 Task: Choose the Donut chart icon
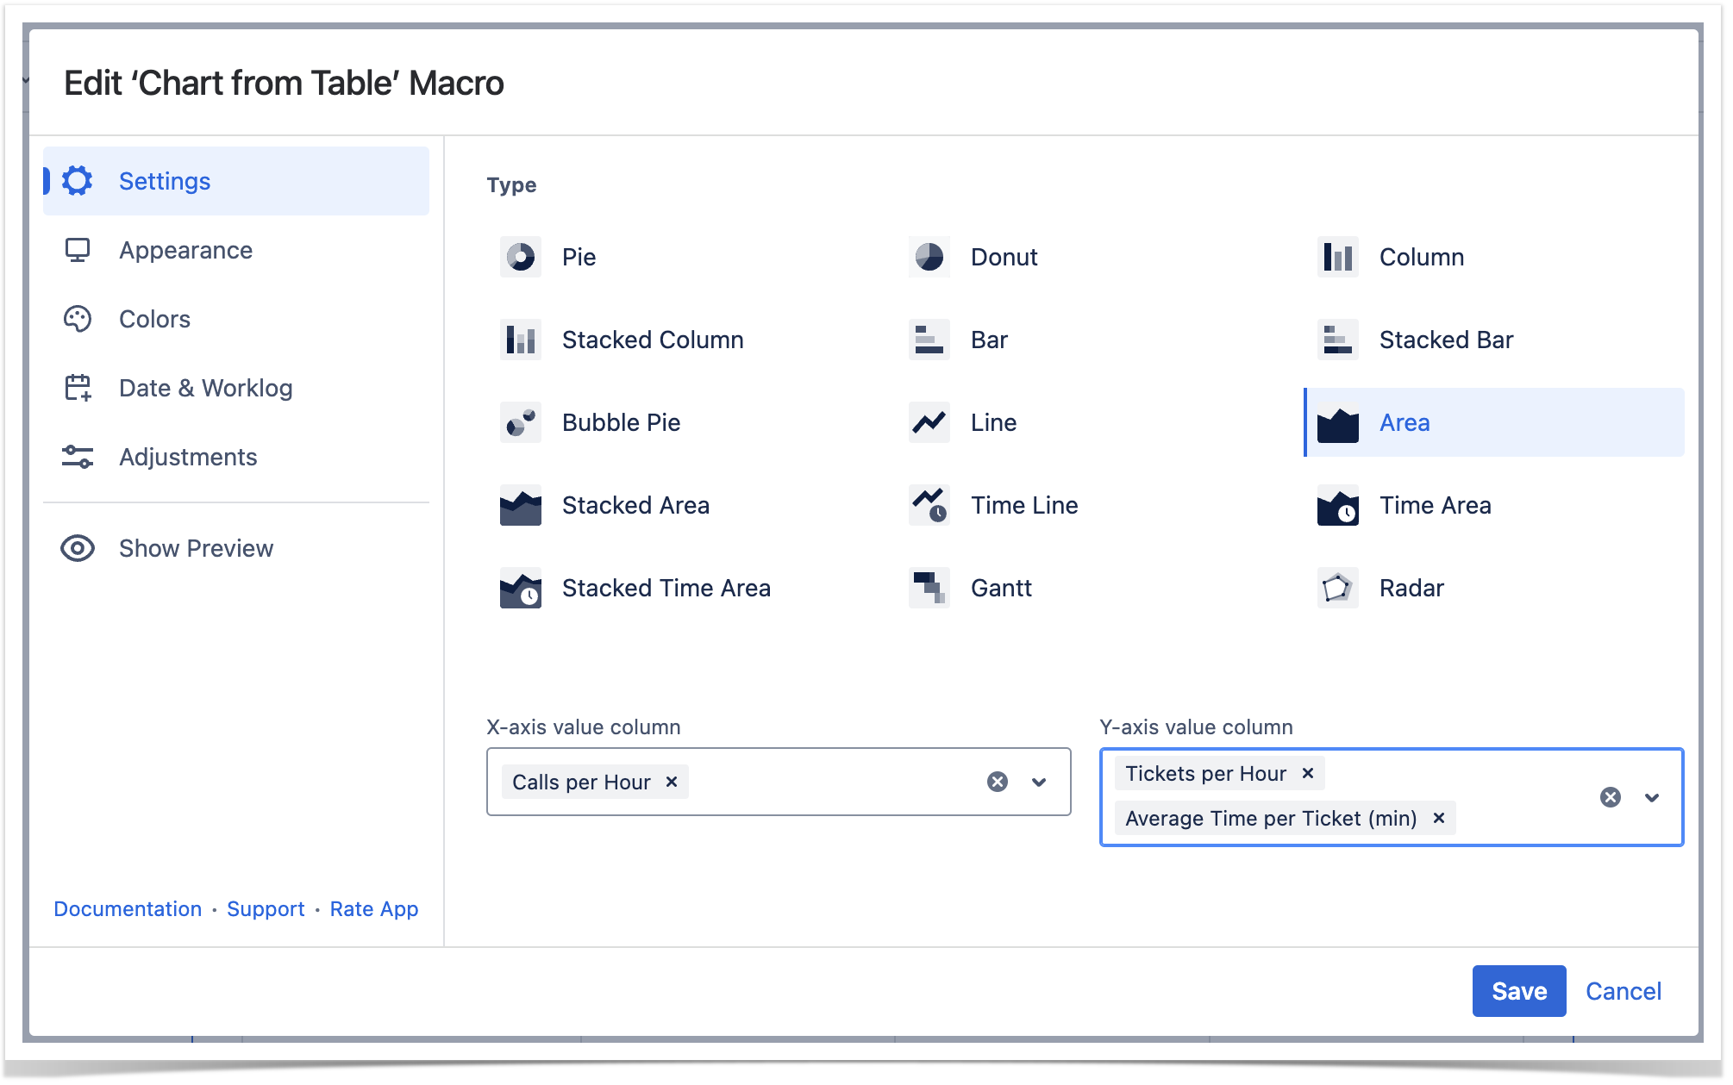[929, 257]
